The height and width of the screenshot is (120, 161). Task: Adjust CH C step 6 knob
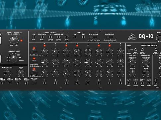(x=99, y=73)
